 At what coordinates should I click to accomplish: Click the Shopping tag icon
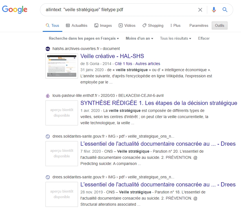144,25
